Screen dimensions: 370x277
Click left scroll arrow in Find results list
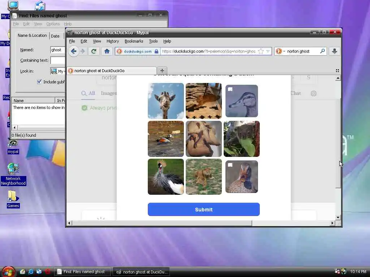pos(14,128)
